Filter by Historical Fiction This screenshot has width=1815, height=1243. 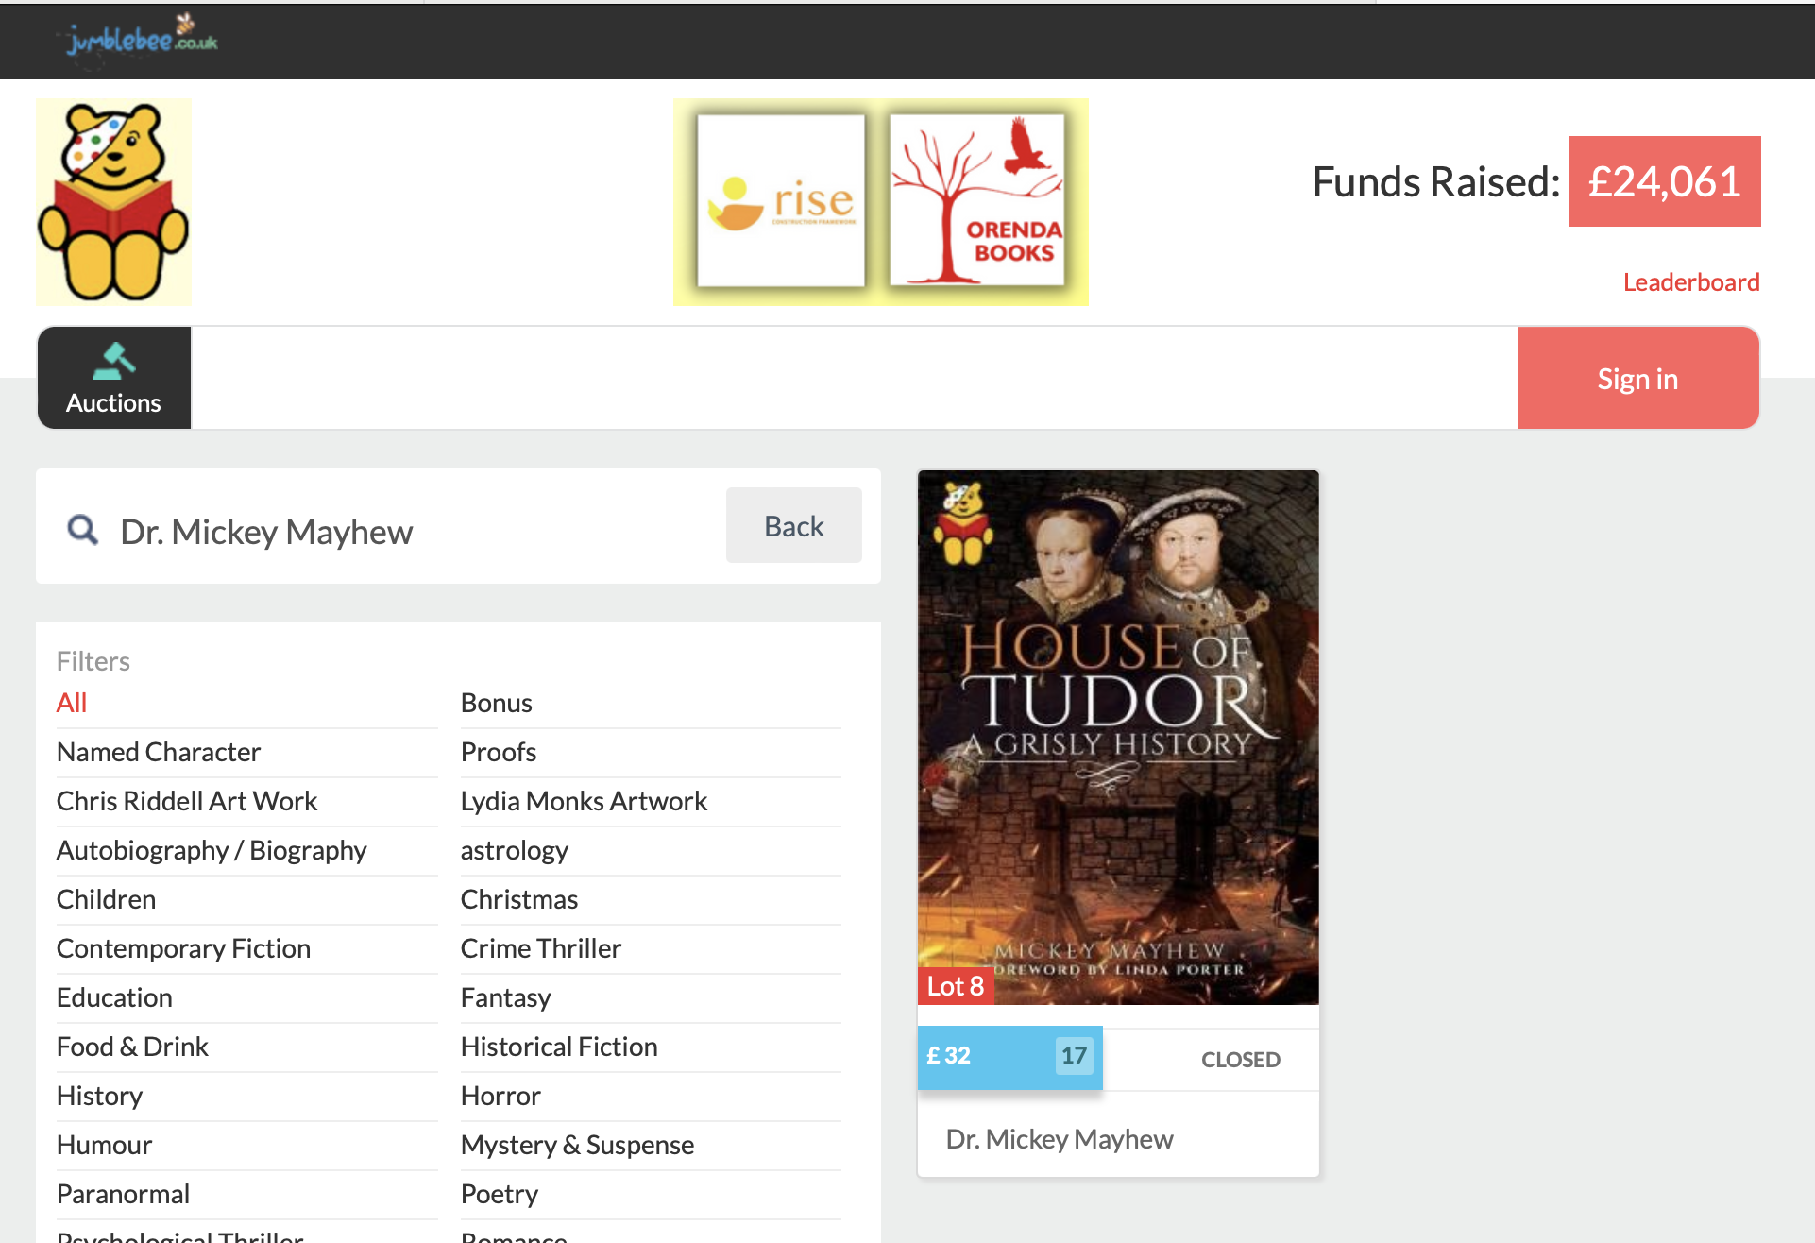tap(559, 1047)
